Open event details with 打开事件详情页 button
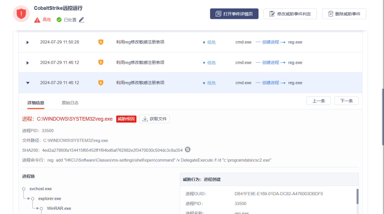384x214 pixels. [234, 14]
